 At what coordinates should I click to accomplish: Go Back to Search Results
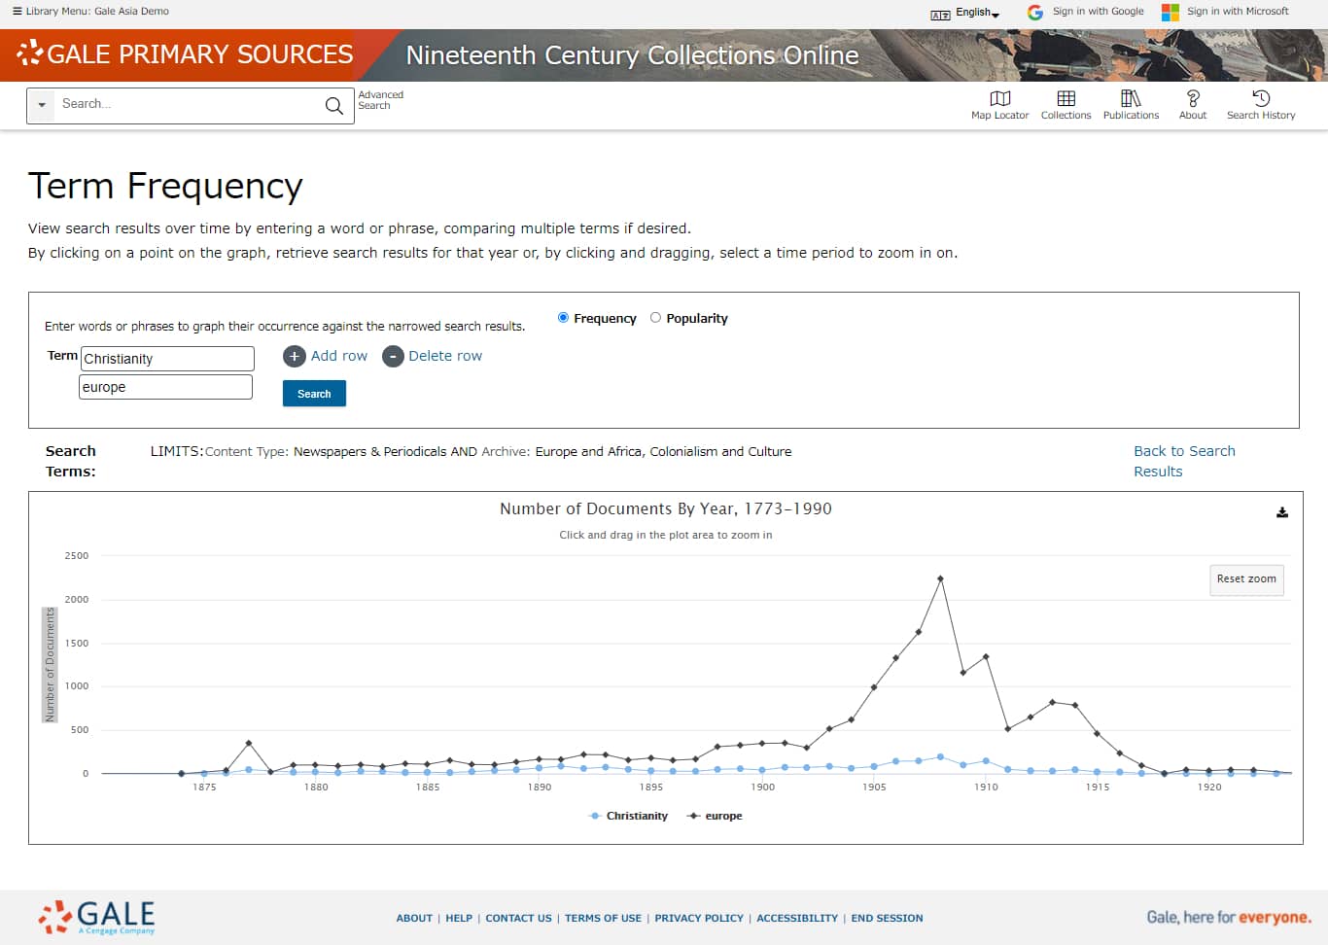pyautogui.click(x=1184, y=461)
